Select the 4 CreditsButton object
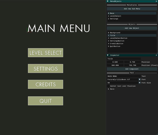Screen dimensions: 158x135 coord(132,43)
